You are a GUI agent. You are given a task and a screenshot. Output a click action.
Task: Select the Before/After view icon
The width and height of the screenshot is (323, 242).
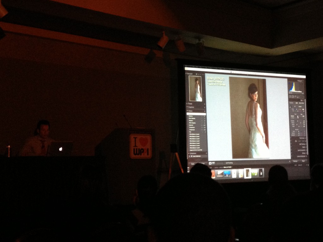[214, 163]
